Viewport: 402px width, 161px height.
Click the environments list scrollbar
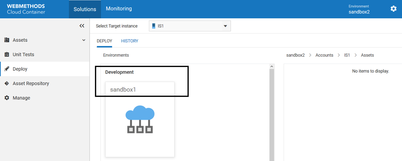(272, 115)
